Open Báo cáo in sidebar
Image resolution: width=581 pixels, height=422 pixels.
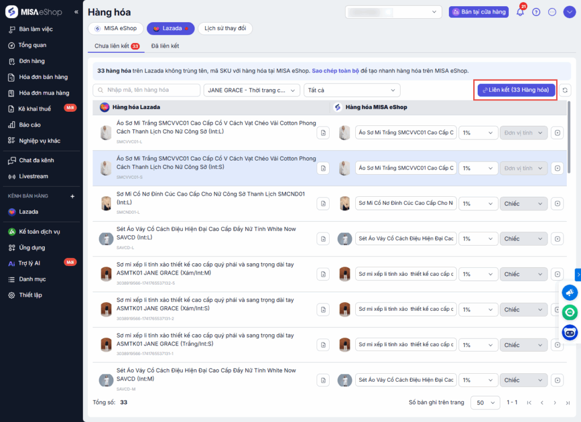30,125
